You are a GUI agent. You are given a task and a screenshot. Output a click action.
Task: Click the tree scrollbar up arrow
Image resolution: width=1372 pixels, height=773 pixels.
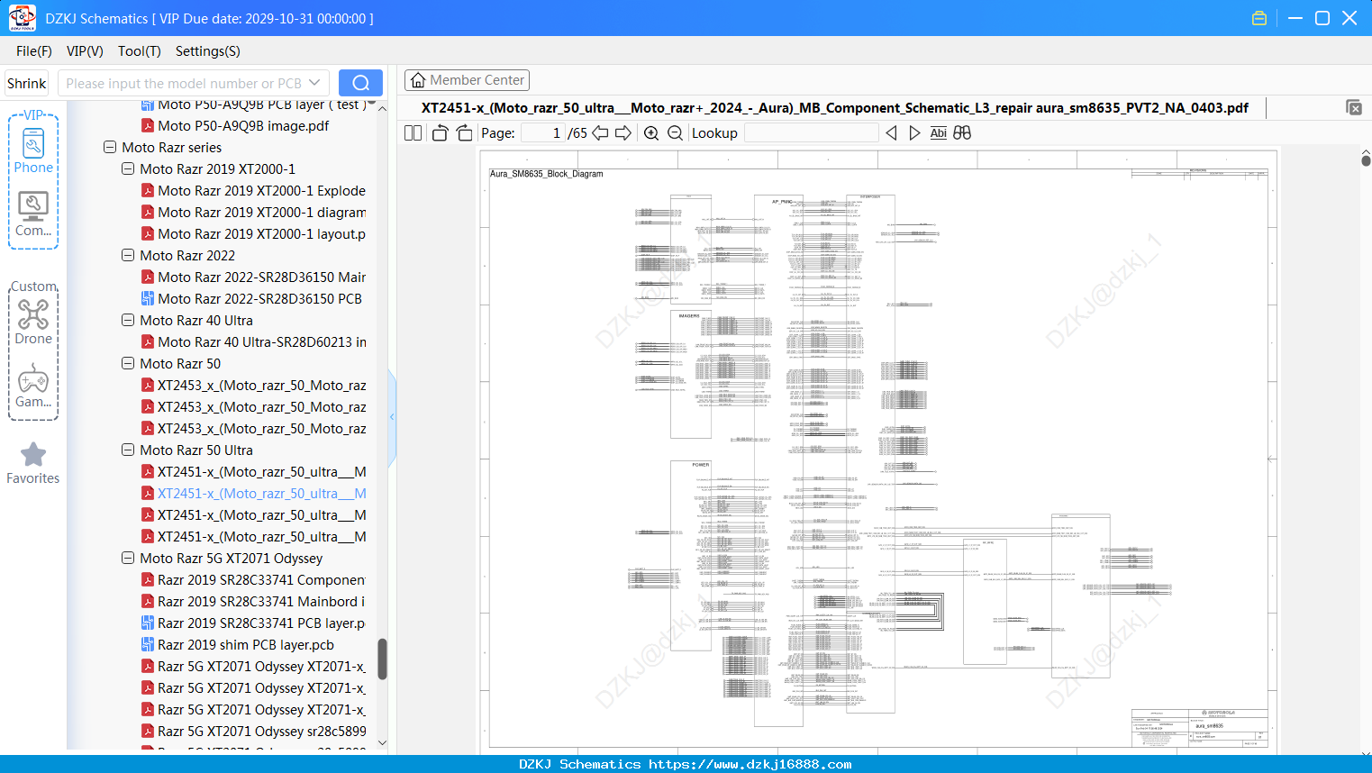[382, 108]
